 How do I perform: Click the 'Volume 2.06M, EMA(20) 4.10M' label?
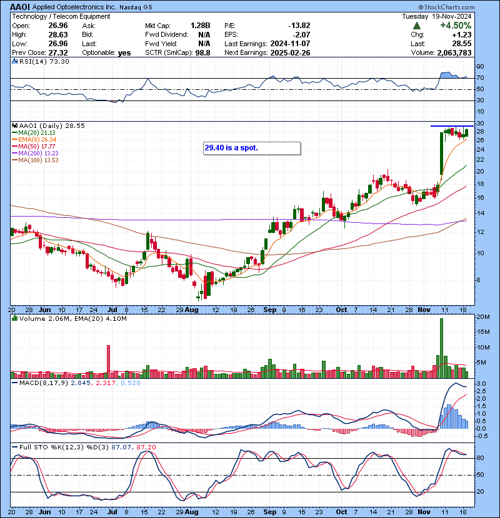(72, 319)
